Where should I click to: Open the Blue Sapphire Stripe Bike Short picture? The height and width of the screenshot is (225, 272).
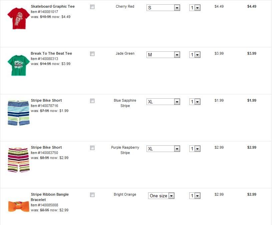pyautogui.click(x=18, y=113)
